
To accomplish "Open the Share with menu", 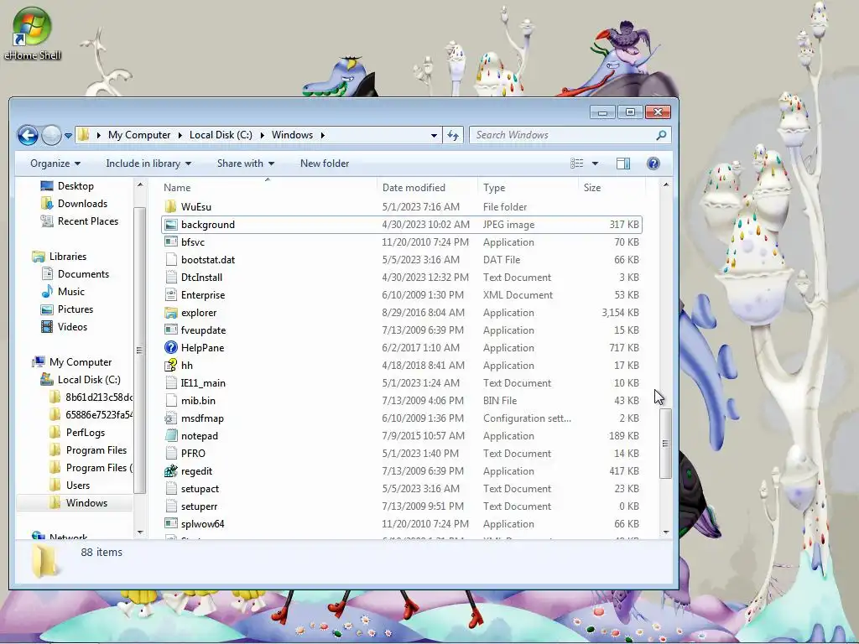I will pos(246,164).
